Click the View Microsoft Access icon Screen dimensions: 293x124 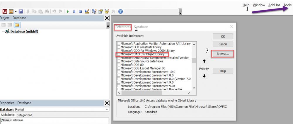[x=5, y=12]
